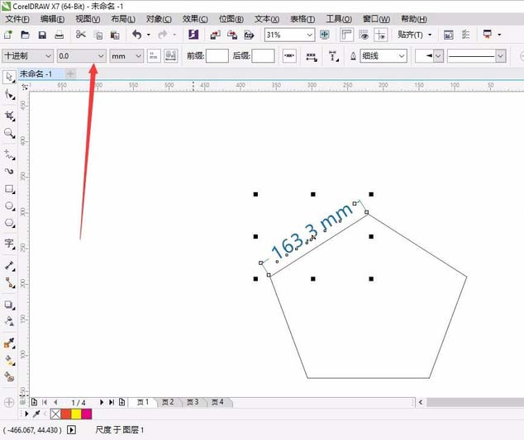Open the dimension precision 0.0 dropdown
Screen dimensions: 524x440
tap(102, 55)
